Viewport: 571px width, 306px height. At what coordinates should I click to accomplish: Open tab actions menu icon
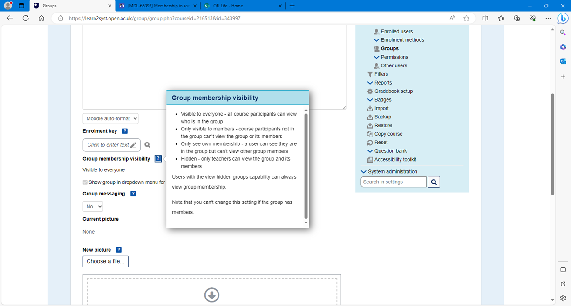pyautogui.click(x=21, y=6)
